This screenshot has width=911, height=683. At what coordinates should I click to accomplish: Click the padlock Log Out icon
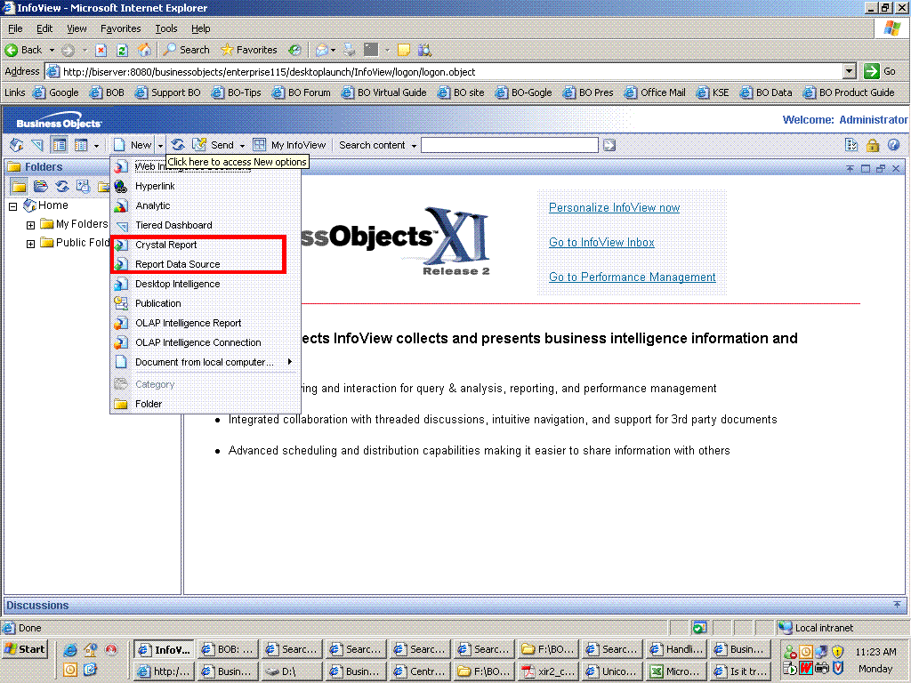(873, 145)
